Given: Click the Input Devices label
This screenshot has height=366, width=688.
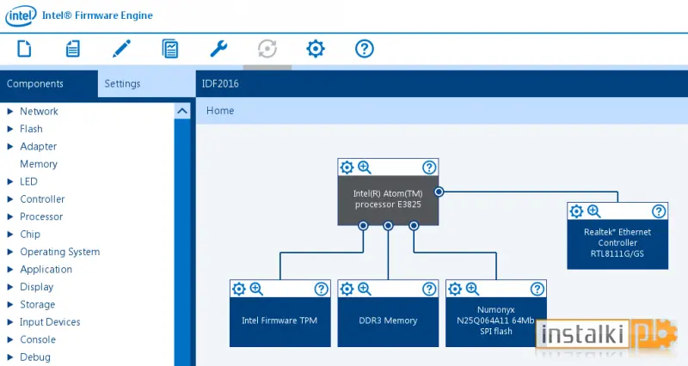Looking at the screenshot, I should (50, 322).
